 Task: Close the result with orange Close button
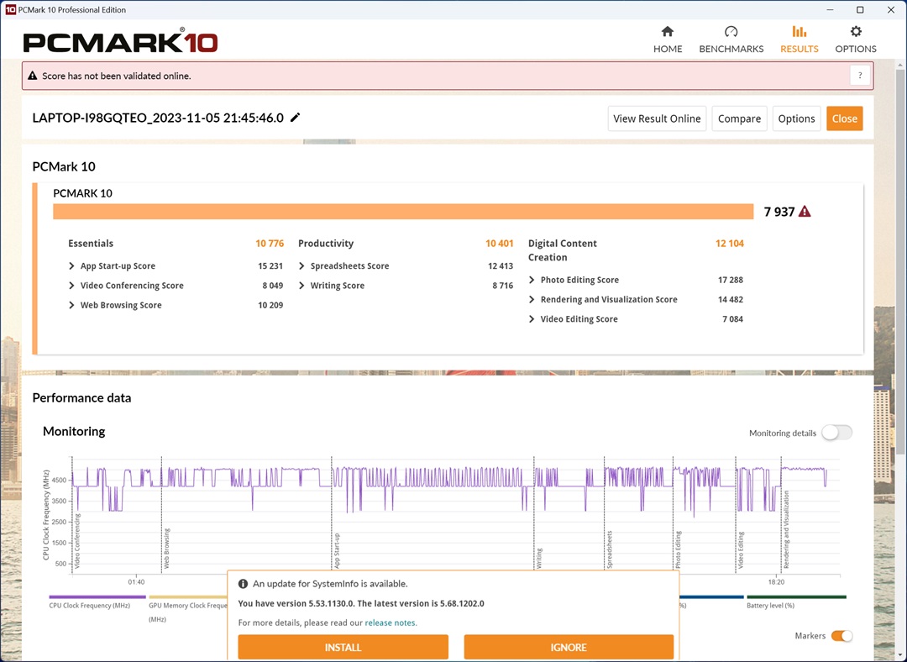pos(845,118)
